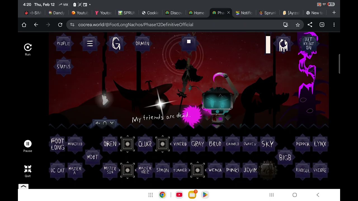The width and height of the screenshot is (358, 201).
Task: Select the CLUKR character tile
Action: pos(145,144)
